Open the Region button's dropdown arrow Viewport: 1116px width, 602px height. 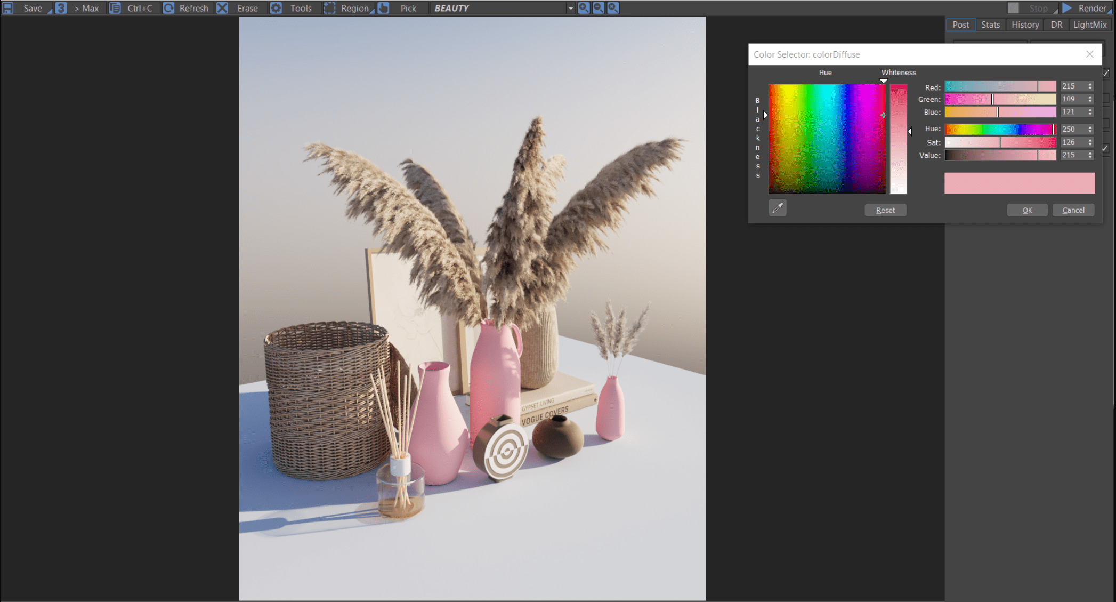click(373, 10)
